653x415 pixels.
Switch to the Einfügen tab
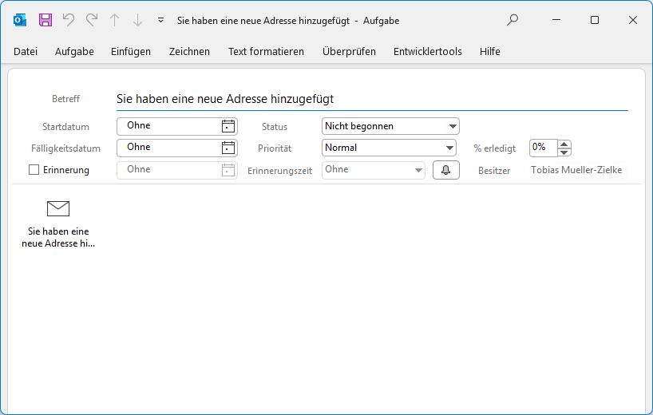[131, 51]
